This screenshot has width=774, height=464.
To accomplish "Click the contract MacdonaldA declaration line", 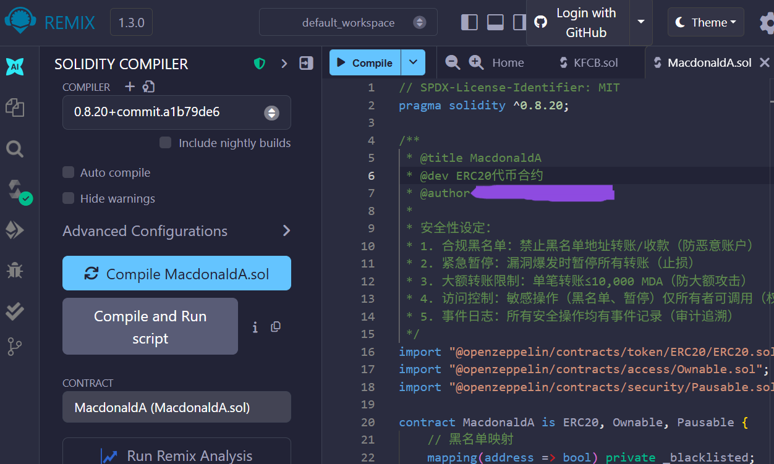I will 574,423.
